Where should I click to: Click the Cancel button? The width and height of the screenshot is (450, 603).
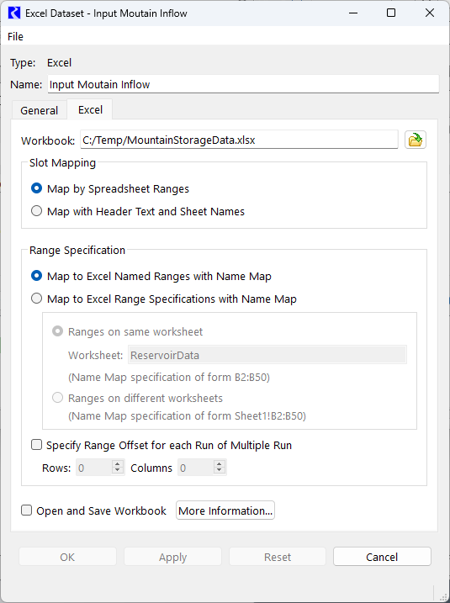coord(382,557)
